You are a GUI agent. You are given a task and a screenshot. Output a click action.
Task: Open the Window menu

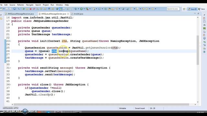(59, 5)
